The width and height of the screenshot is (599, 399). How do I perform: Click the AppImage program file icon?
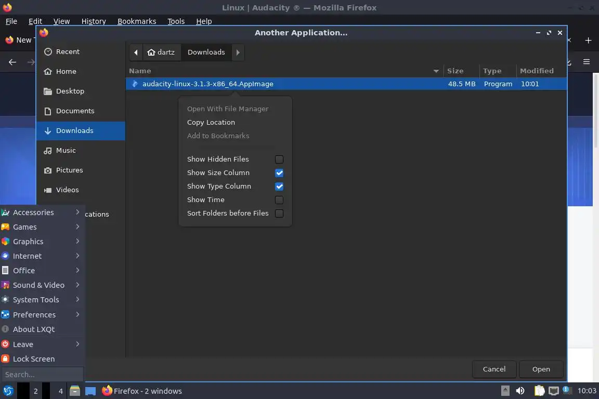pos(135,84)
